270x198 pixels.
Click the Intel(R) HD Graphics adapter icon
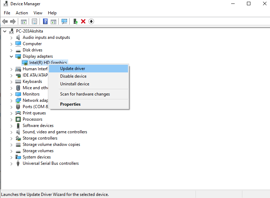25,63
